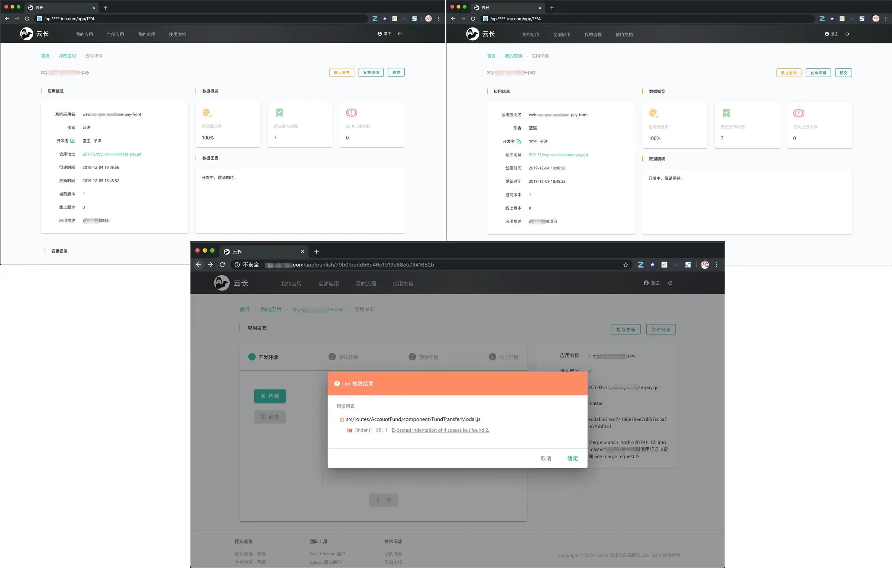The width and height of the screenshot is (892, 568).
Task: Bookmark page with star icon in address bar
Action: (626, 265)
